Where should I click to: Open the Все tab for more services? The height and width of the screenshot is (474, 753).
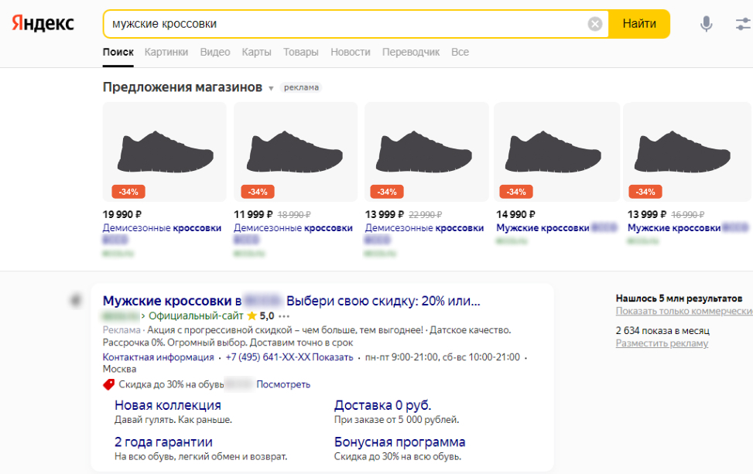click(460, 53)
